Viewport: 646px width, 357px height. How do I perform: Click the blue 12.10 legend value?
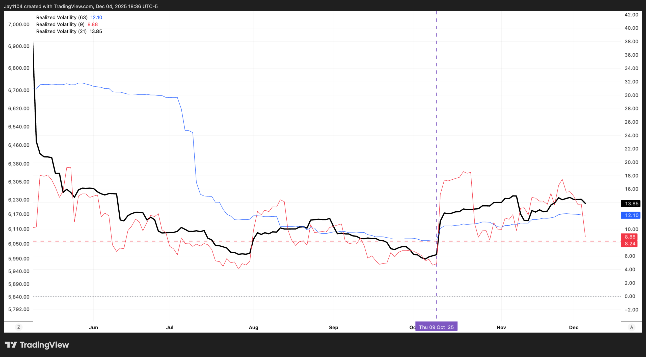tap(96, 17)
